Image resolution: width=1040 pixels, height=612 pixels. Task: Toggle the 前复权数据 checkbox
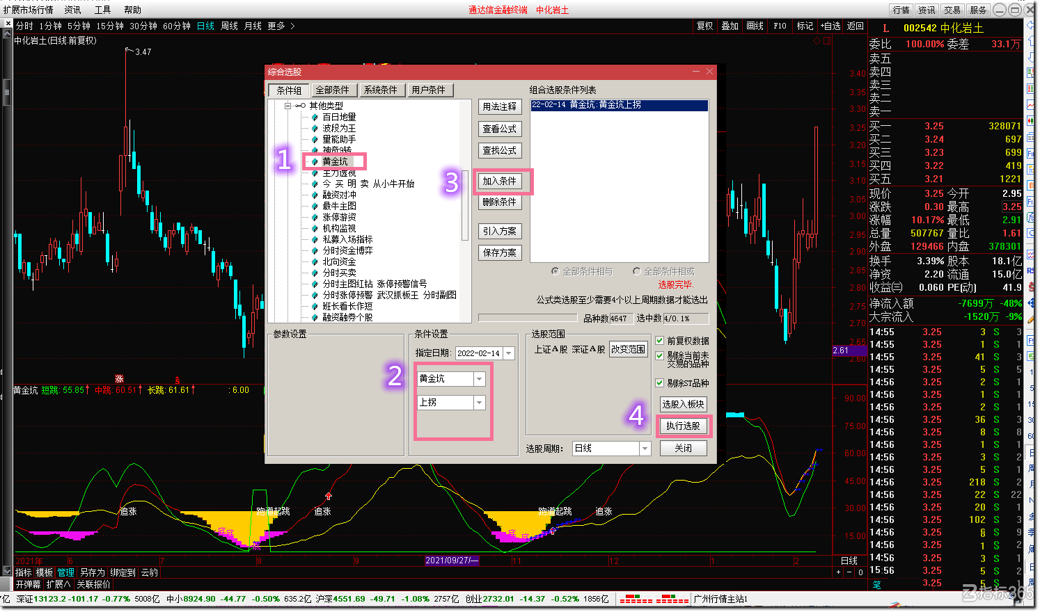coord(660,341)
